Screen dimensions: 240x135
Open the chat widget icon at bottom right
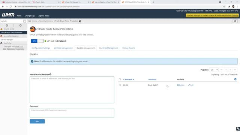[x=238, y=129]
